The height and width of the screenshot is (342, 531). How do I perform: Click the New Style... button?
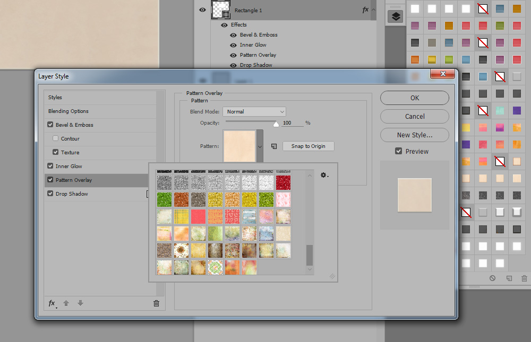click(x=415, y=135)
